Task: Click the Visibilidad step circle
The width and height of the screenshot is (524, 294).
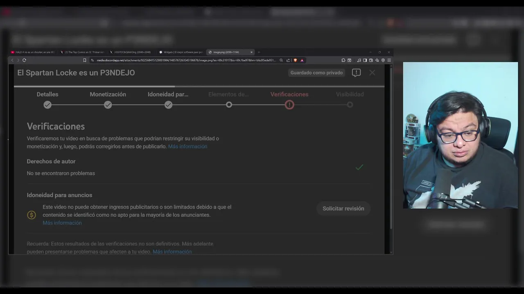Action: click(x=350, y=105)
